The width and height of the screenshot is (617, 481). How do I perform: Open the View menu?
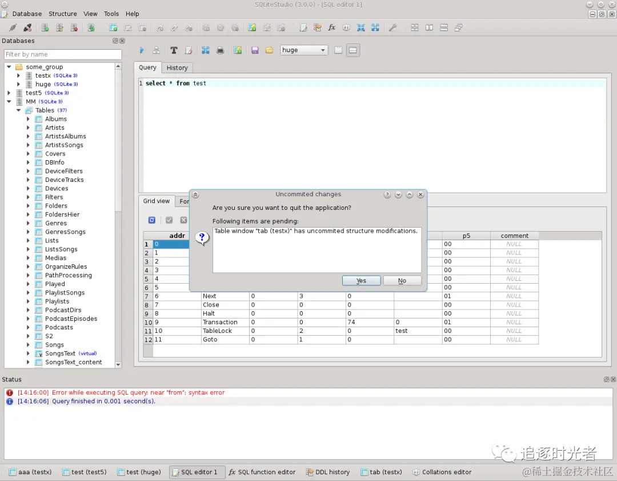click(90, 14)
